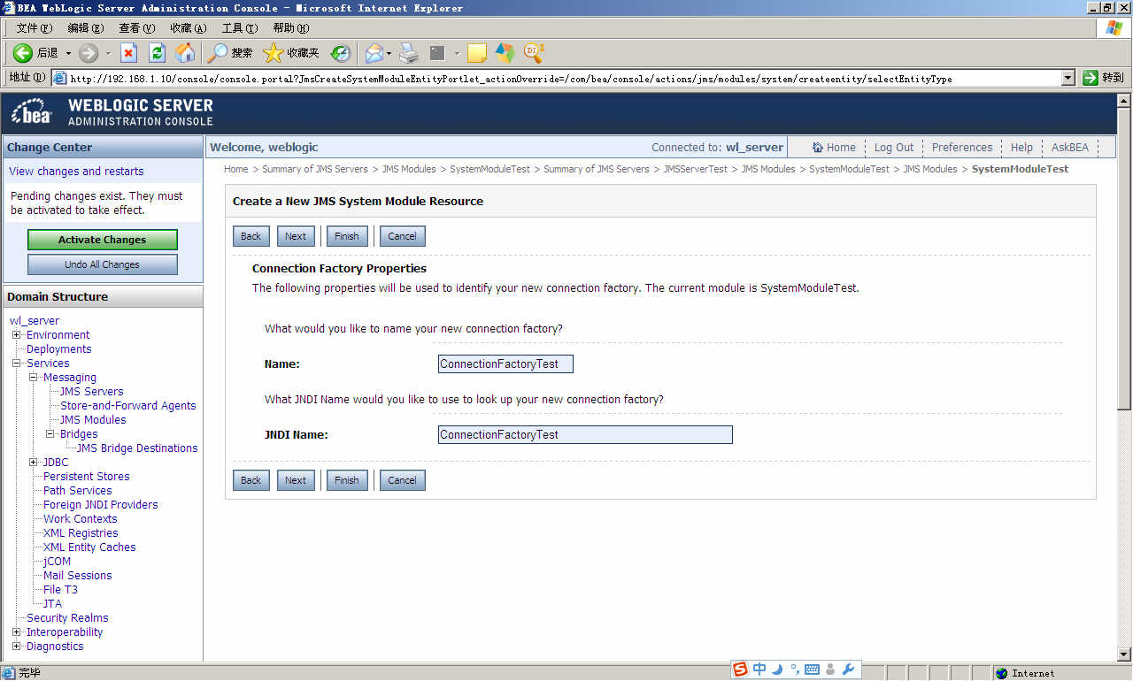Open the View changes and restarts link
This screenshot has width=1133, height=681.
tap(76, 172)
